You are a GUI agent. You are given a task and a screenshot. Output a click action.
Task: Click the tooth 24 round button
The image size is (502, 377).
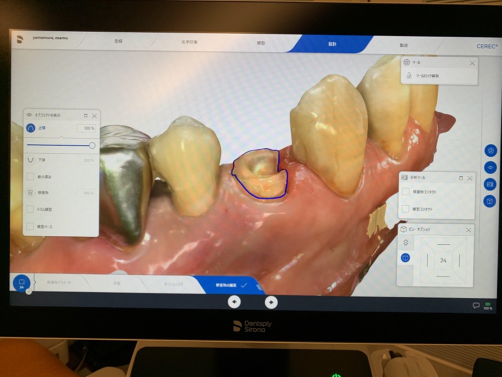pyautogui.click(x=22, y=283)
